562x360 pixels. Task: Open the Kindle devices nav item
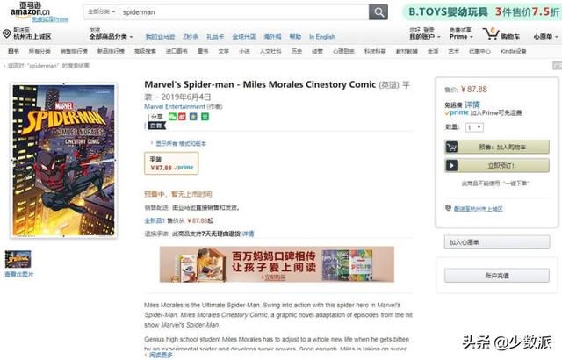[513, 51]
